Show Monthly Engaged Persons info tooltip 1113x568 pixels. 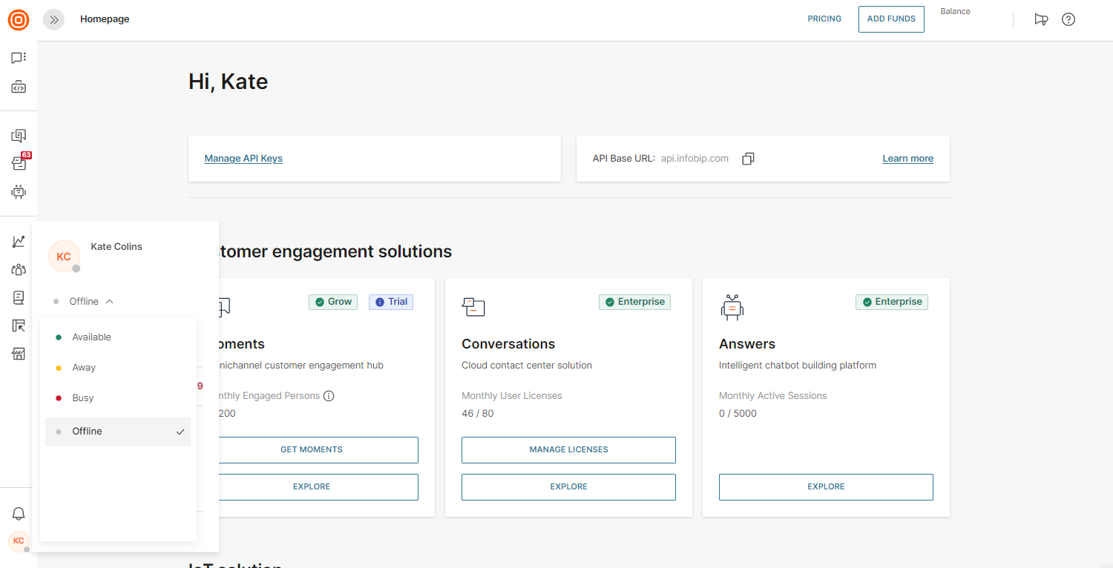click(x=329, y=396)
